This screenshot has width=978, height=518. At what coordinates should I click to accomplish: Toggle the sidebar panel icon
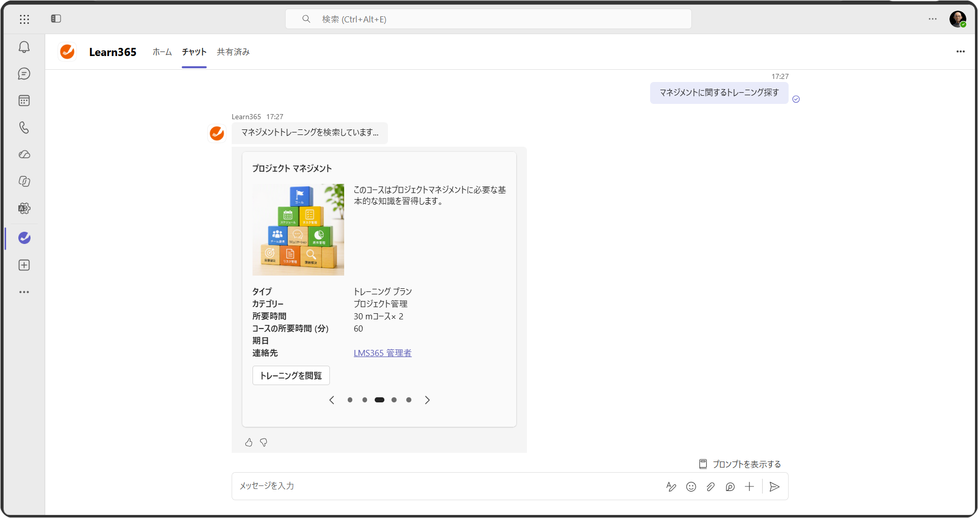pos(56,19)
